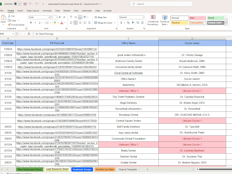The image size is (232, 174).
Task: Expand the Name Box dropdown
Action: tap(13, 34)
